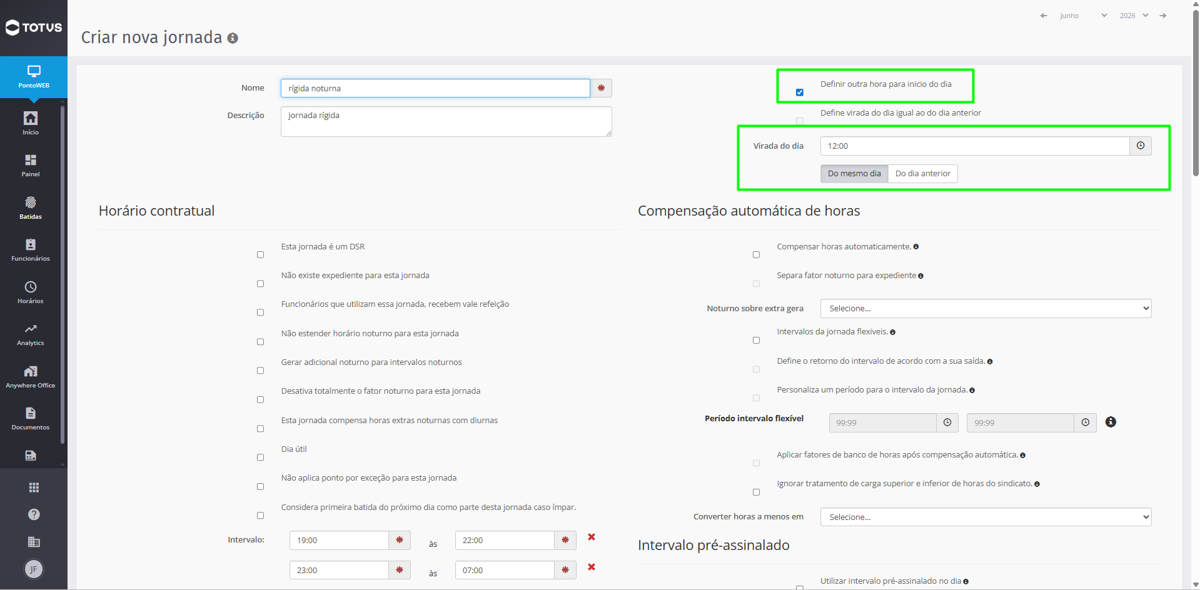1200x590 pixels.
Task: Uncheck Definir outra hora para inicio do dia
Action: (800, 92)
